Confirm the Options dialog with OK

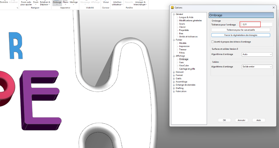point(224,120)
